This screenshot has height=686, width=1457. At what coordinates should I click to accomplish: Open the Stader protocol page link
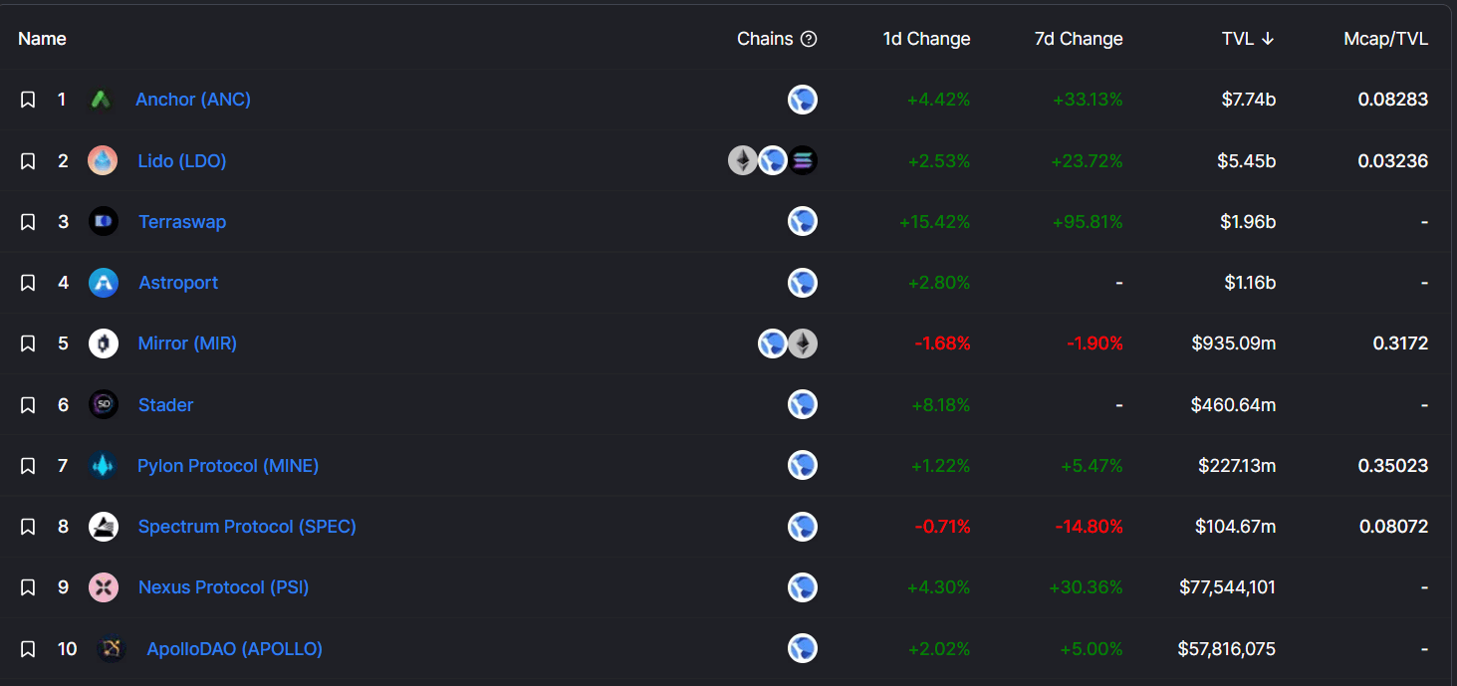click(165, 405)
